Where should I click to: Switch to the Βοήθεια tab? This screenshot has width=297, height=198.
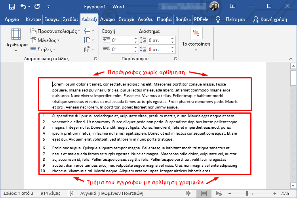coord(183,19)
